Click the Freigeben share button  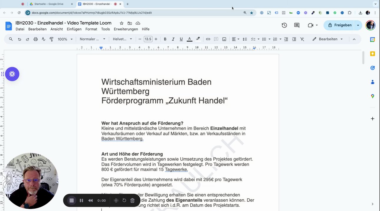[339, 25]
